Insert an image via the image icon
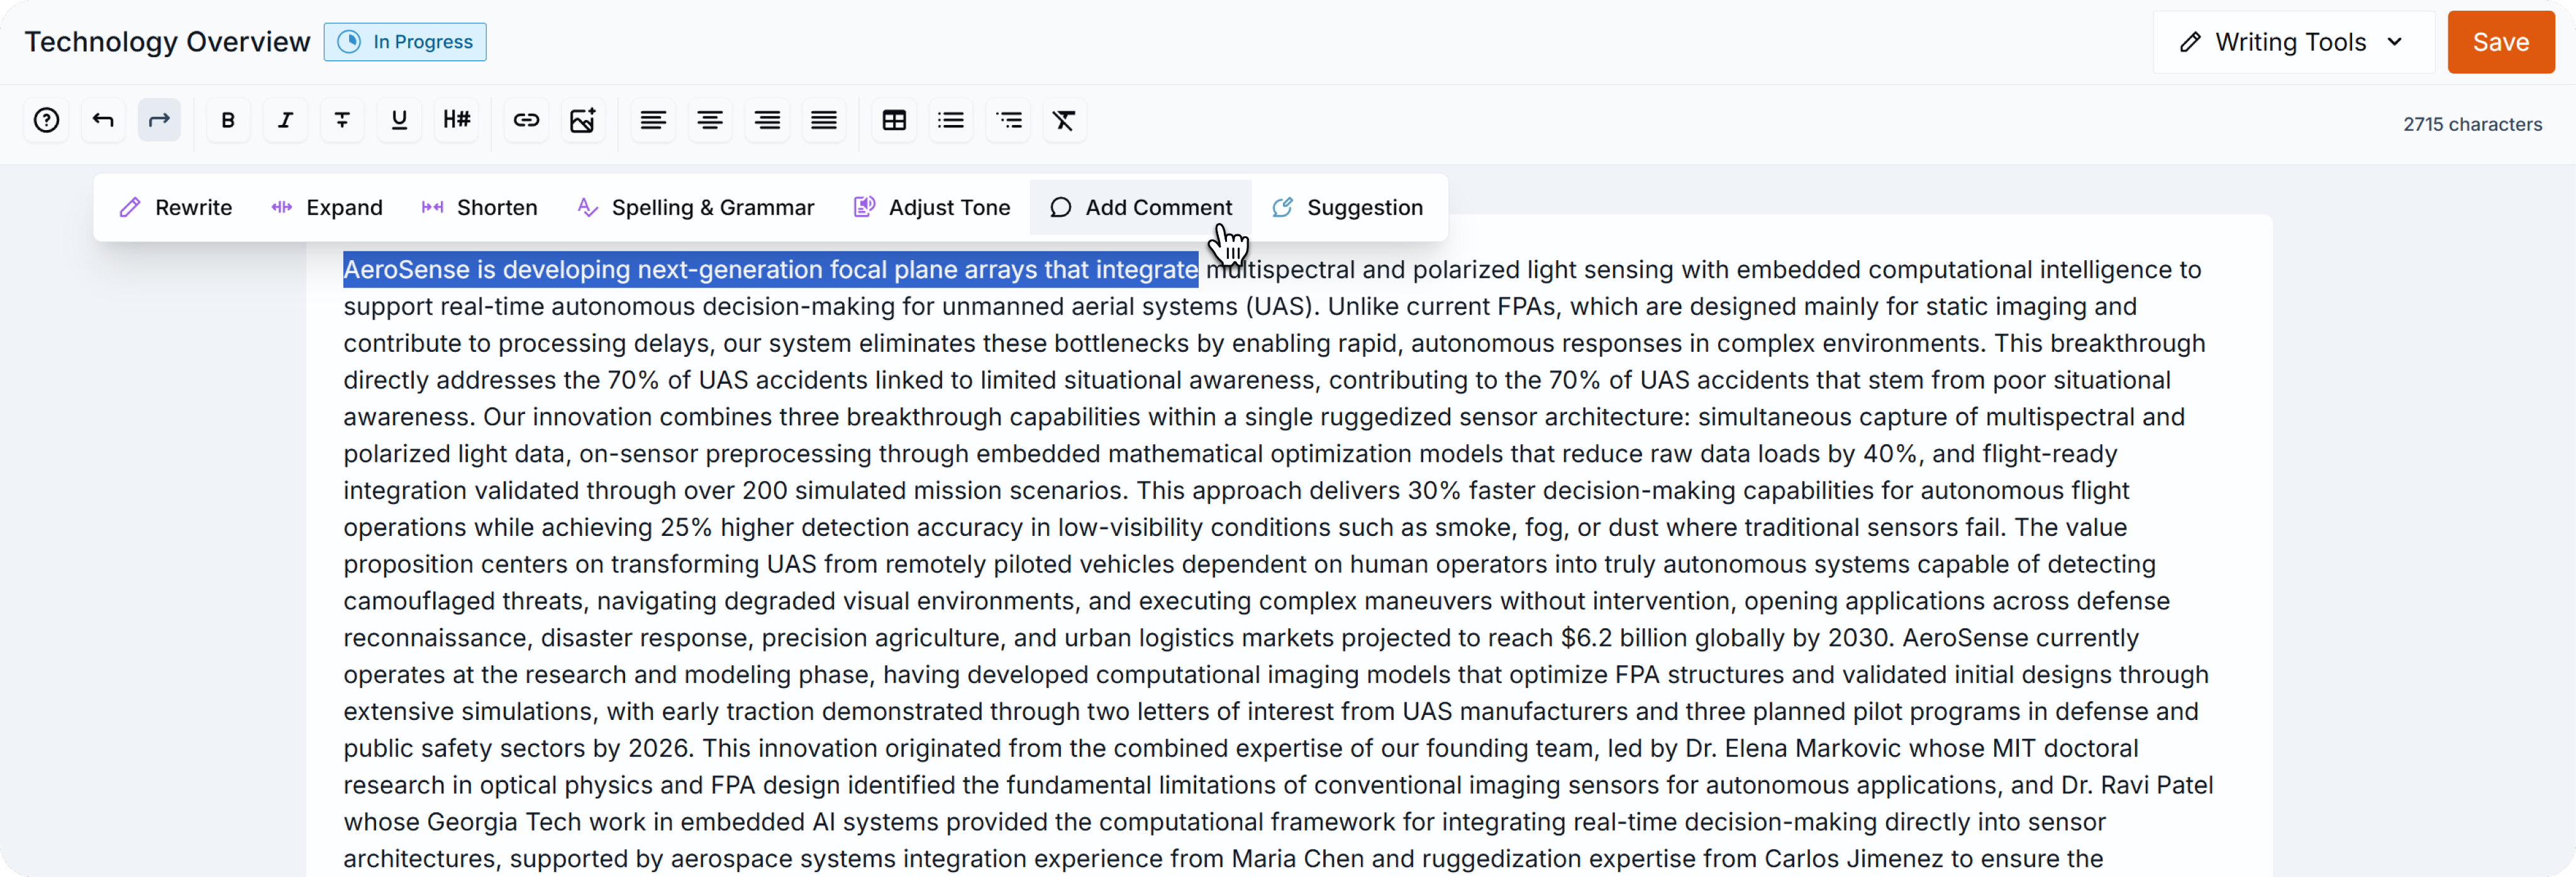Image resolution: width=2576 pixels, height=877 pixels. coord(583,121)
